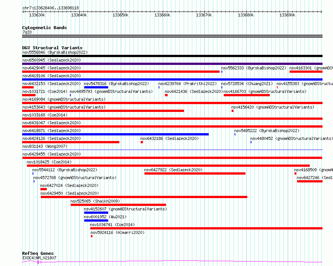Screen dimensions: 333x266
Task: Select the nsv4156420 small red marker
Action: coord(233,111)
